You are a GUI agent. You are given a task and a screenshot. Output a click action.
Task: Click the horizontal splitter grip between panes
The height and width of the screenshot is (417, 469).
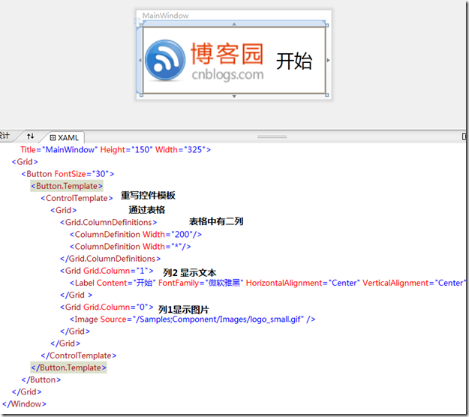click(272, 136)
